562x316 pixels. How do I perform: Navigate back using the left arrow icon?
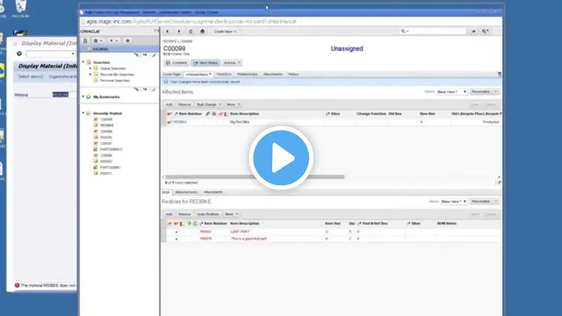point(167,32)
